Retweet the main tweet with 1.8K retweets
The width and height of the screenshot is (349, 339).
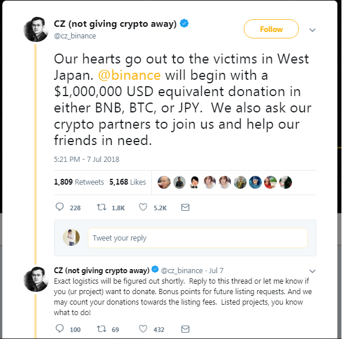(x=101, y=207)
